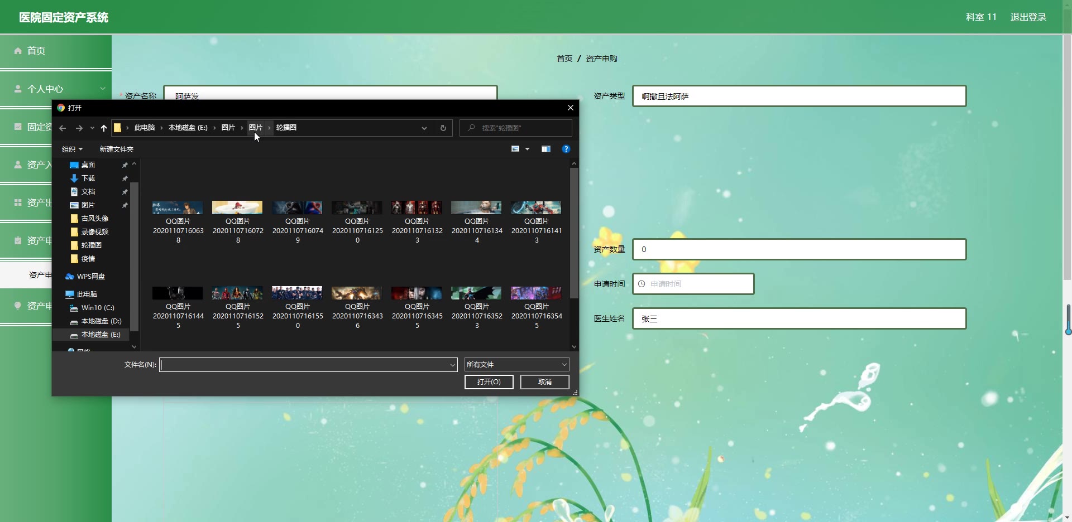
Task: Open the view mode dropdown arrow
Action: (527, 149)
